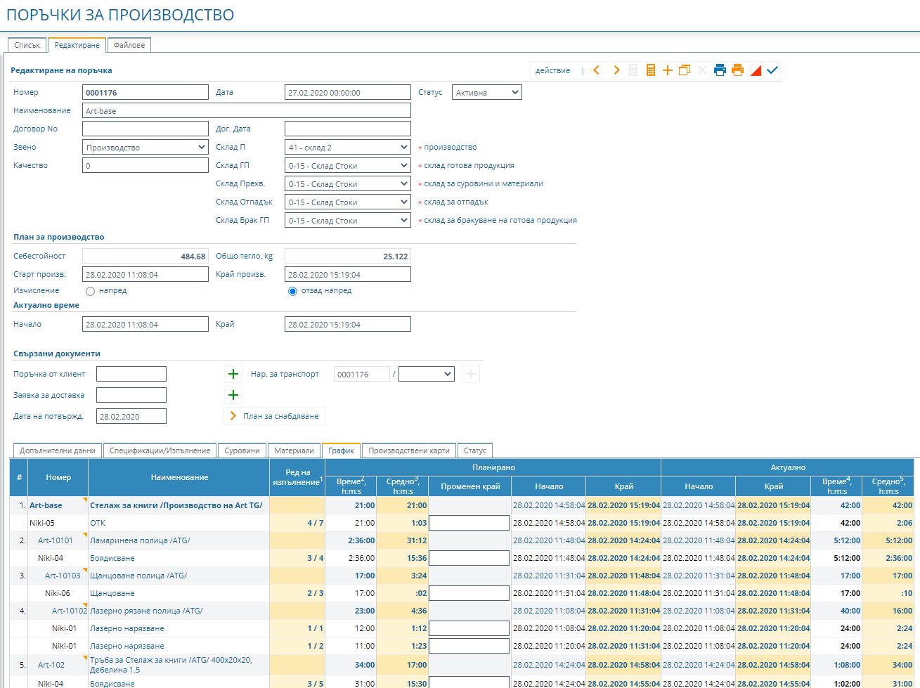Click the Заявка за доставка field
This screenshot has height=688, width=920.
131,395
